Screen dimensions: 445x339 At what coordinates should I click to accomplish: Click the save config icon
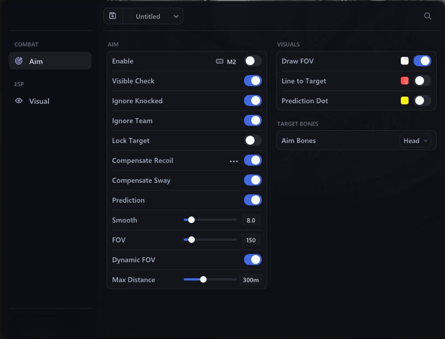[x=113, y=16]
